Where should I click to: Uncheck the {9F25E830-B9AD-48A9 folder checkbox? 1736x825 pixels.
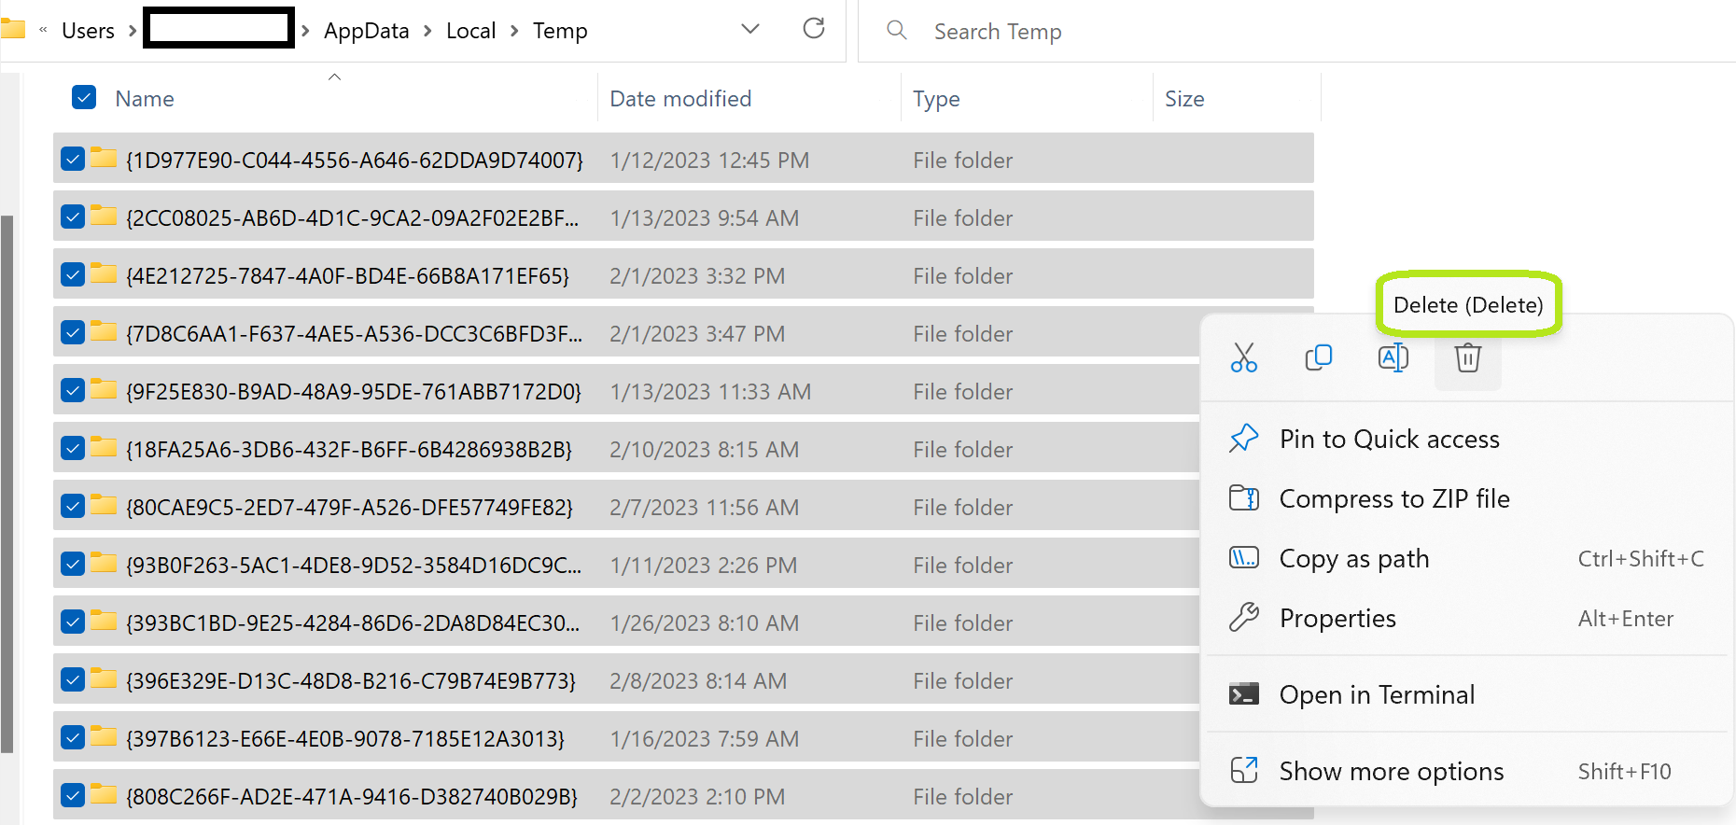pos(73,390)
